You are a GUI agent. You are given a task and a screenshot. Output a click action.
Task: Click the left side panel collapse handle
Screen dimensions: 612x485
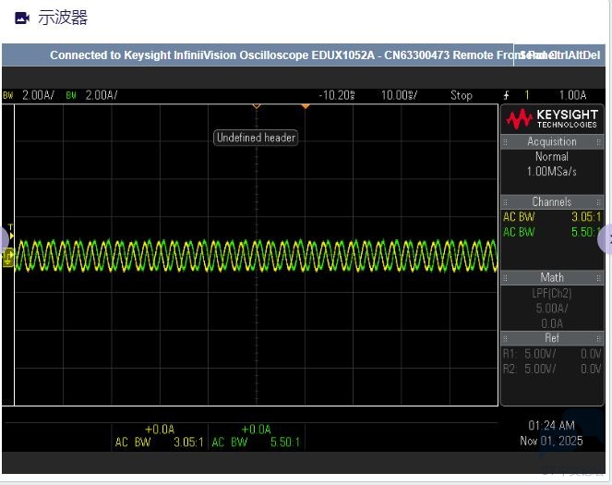coord(3,239)
